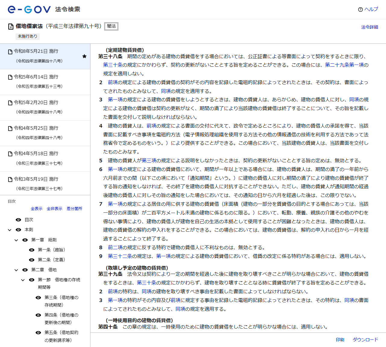Collapse the 第二章 借地 chevron
386x347 pixels.
16,270
